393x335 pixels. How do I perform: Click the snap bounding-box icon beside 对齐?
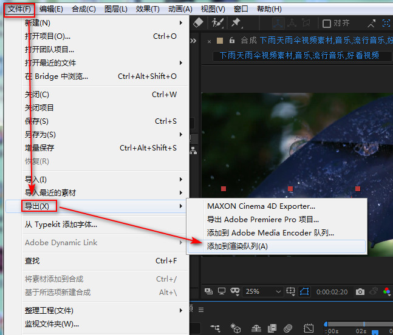coord(386,23)
